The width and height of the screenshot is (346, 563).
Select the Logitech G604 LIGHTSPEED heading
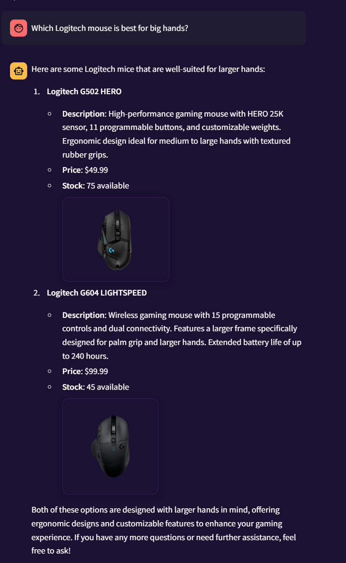pos(97,293)
